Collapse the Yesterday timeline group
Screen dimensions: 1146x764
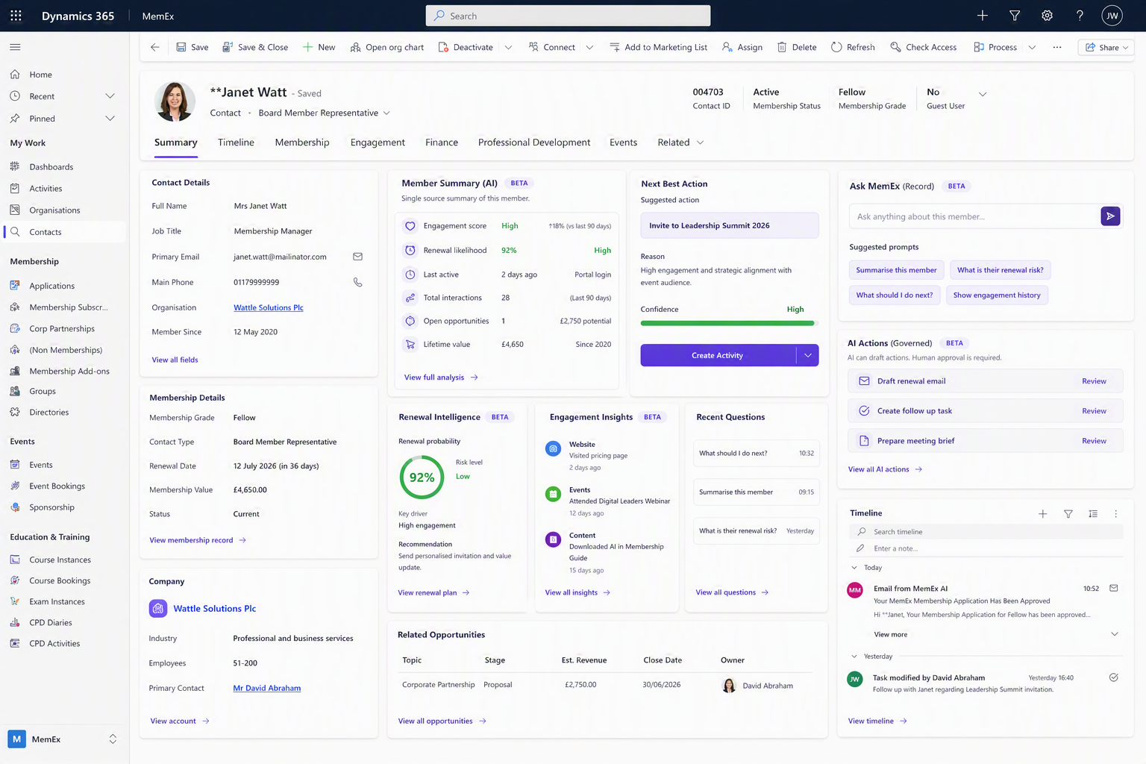[x=854, y=657]
